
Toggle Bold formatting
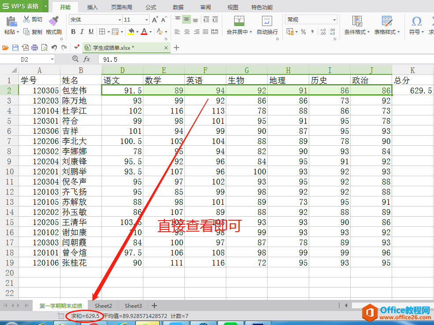point(73,32)
